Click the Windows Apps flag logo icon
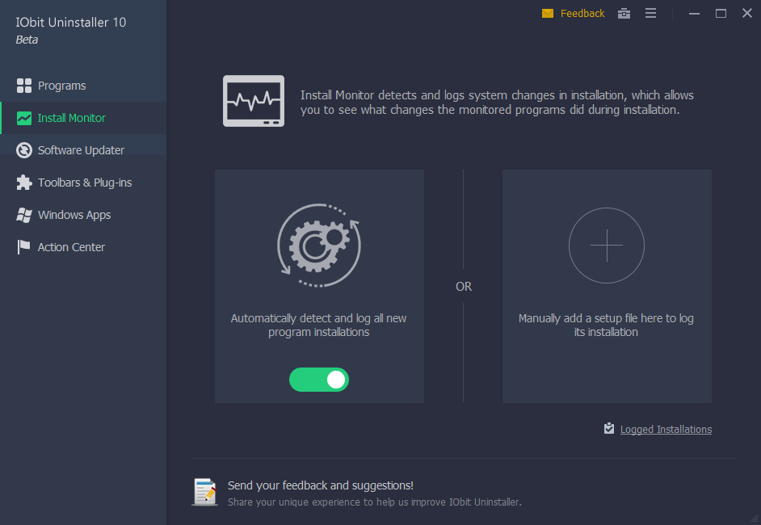 (23, 215)
